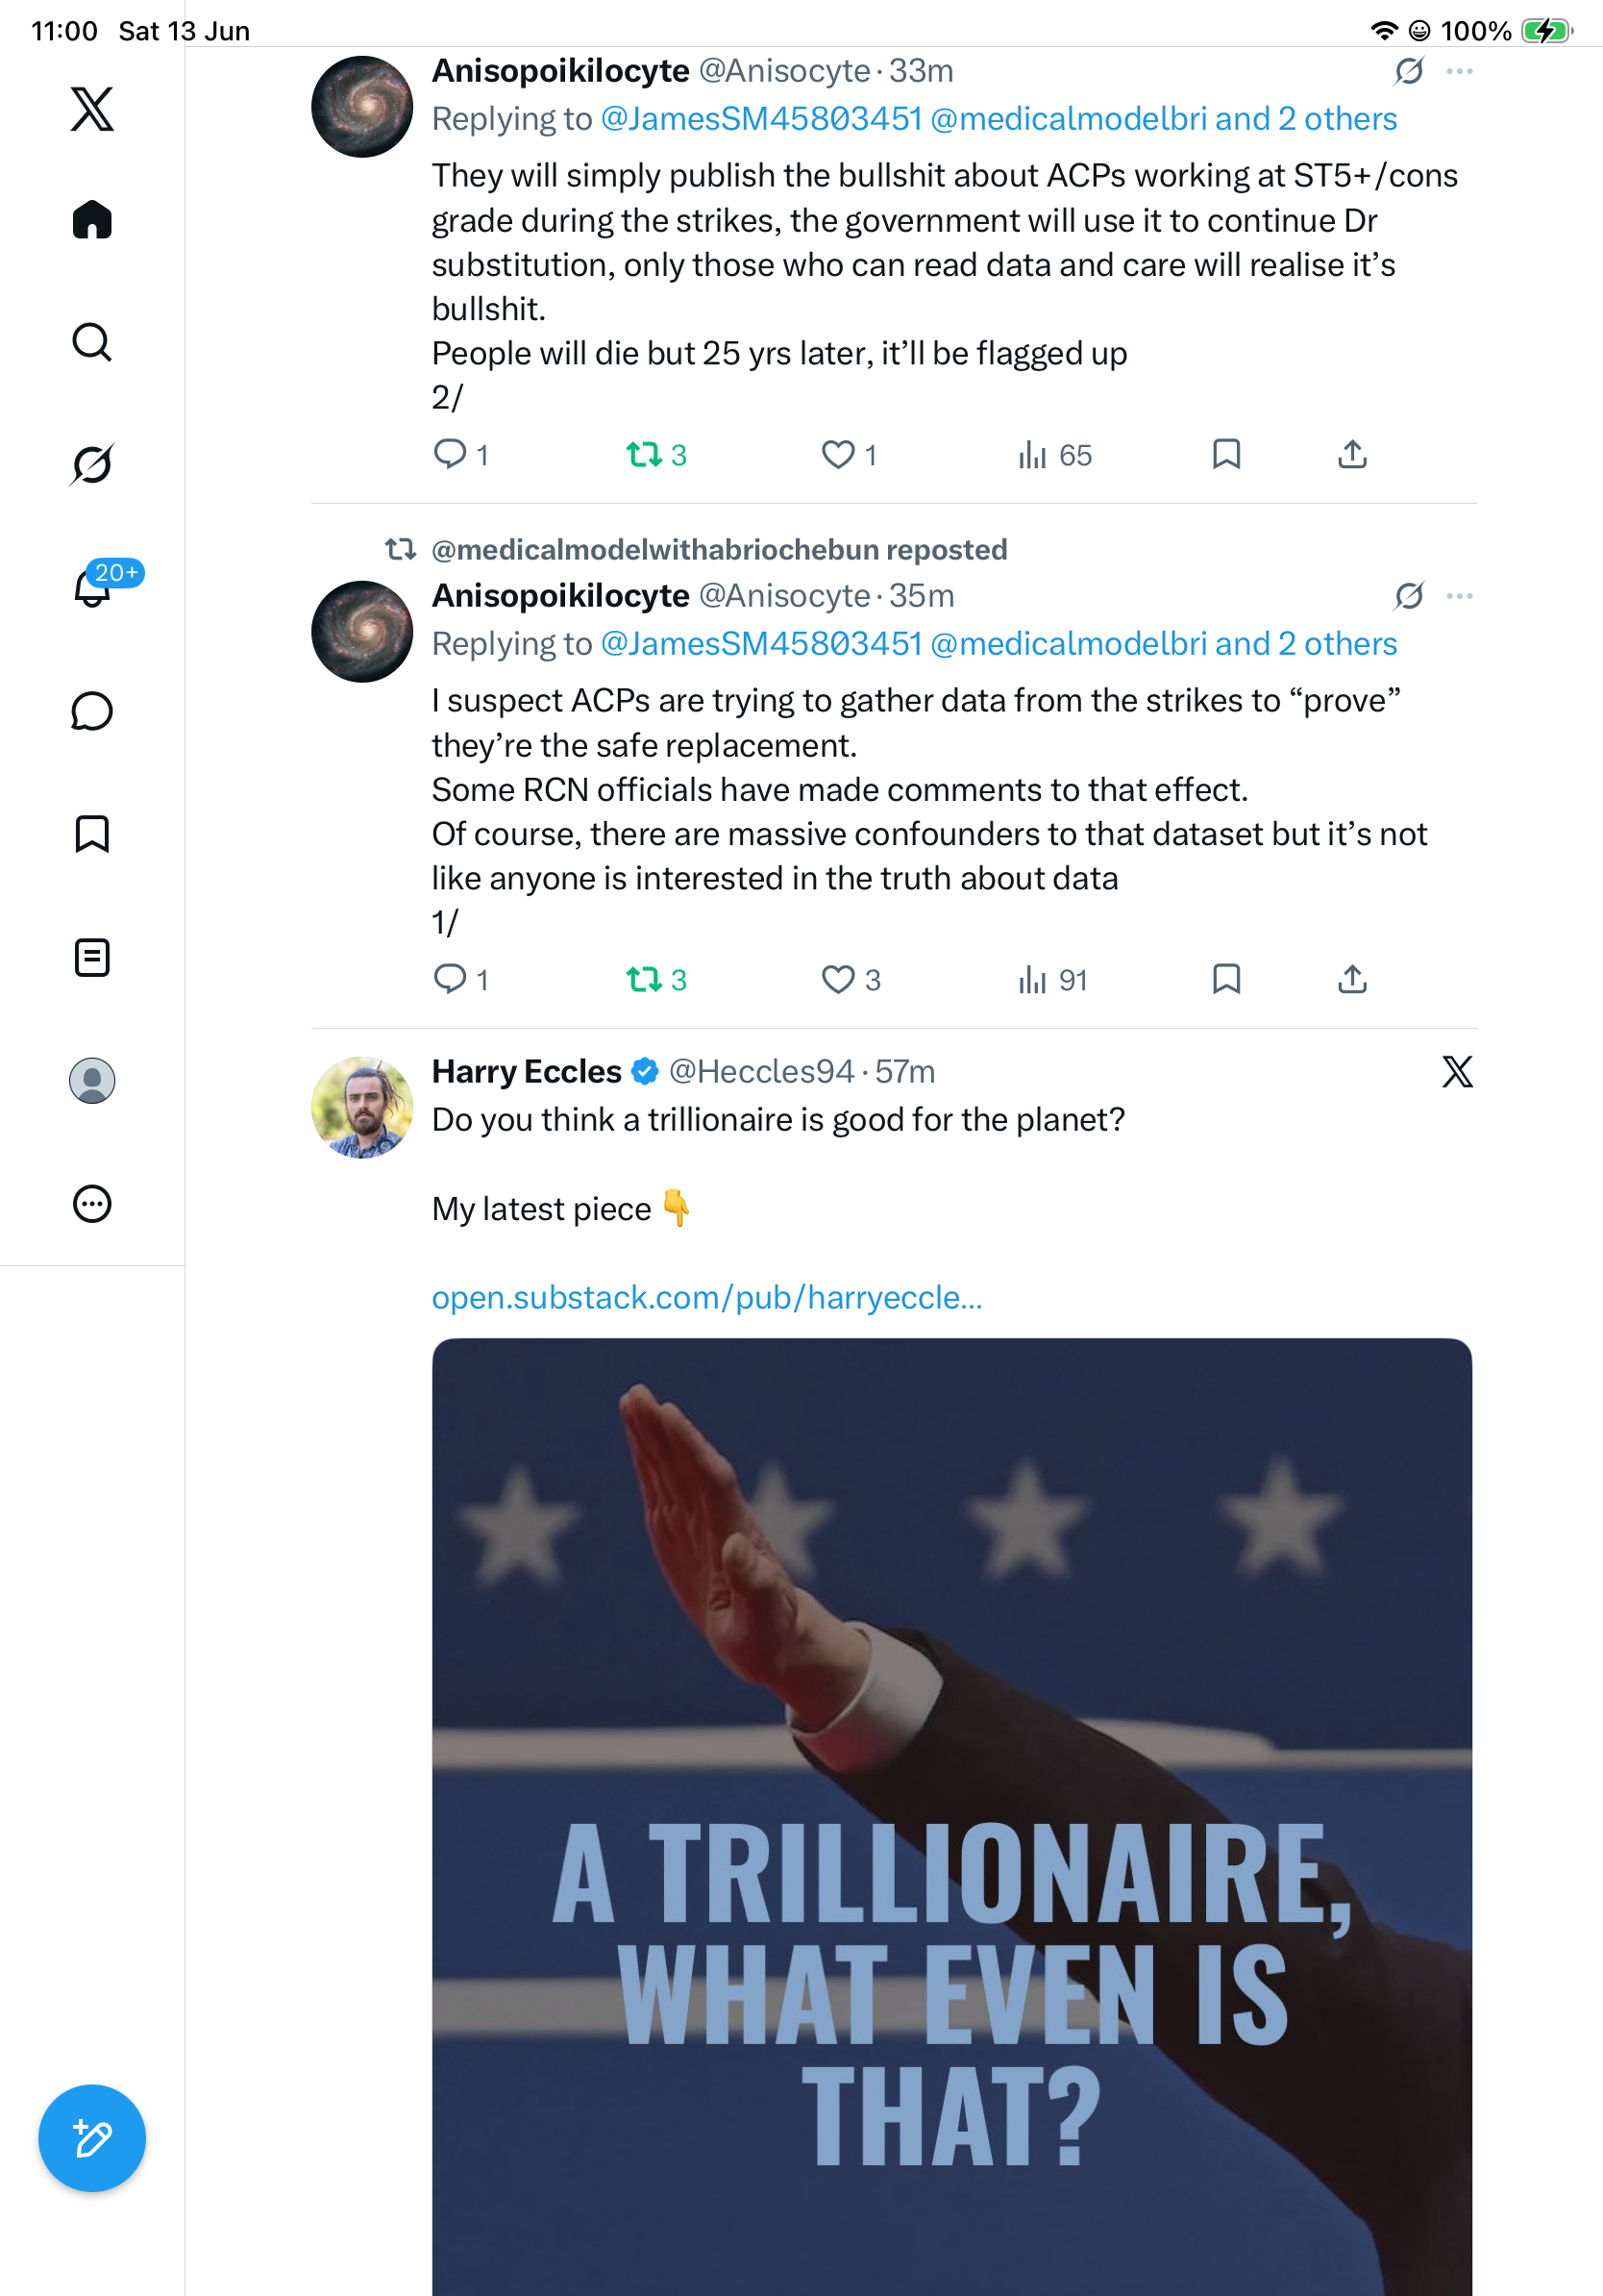Open Grok from the left sidebar
Image resolution: width=1603 pixels, height=2296 pixels.
click(x=92, y=464)
